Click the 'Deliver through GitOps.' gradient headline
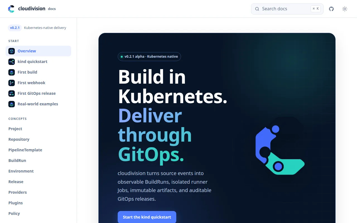Image resolution: width=357 pixels, height=223 pixels. pos(155,135)
